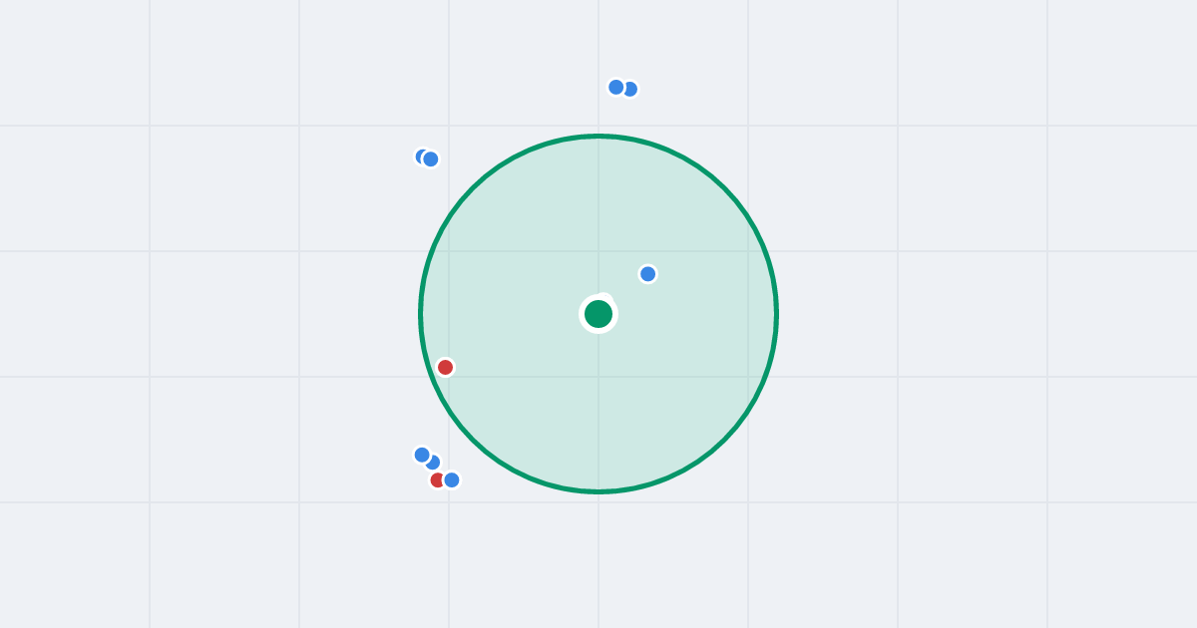Click the shaded radius area below the center marker
The height and width of the screenshot is (628, 1197).
[x=598, y=409]
